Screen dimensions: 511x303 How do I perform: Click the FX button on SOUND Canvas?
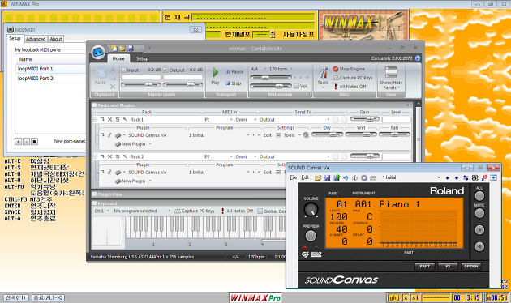(448, 267)
